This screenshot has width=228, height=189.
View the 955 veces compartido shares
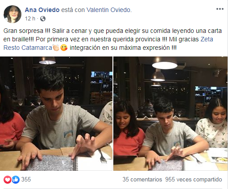tap(194, 180)
